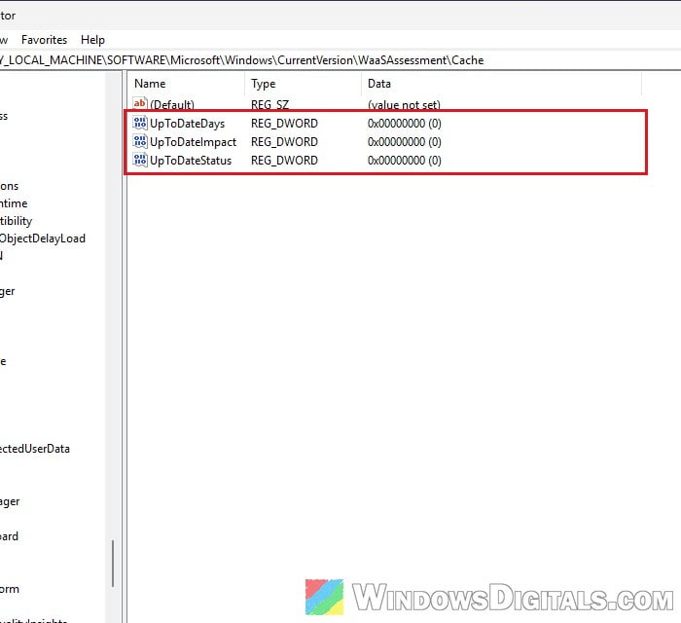Sort values by Data column header

(x=379, y=84)
